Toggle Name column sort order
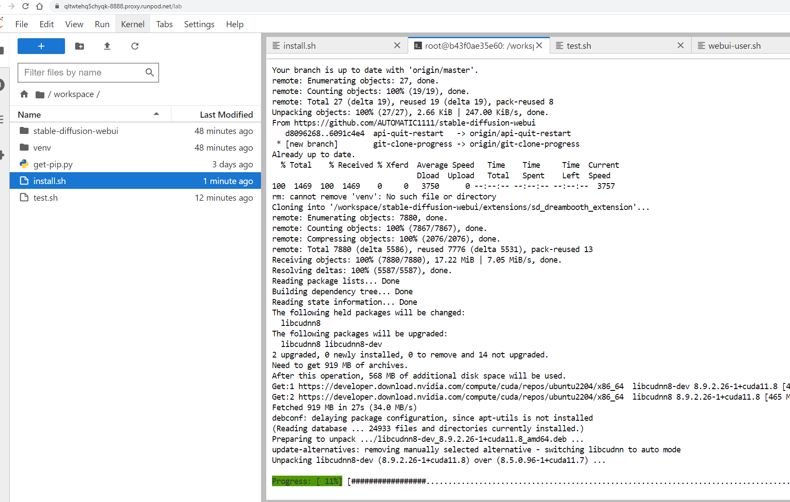Viewport: 790px width, 502px height. 29,114
